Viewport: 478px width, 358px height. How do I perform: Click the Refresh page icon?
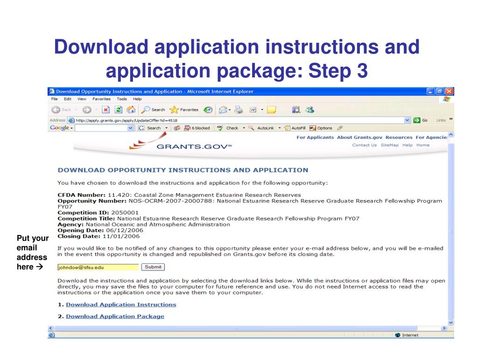119,110
